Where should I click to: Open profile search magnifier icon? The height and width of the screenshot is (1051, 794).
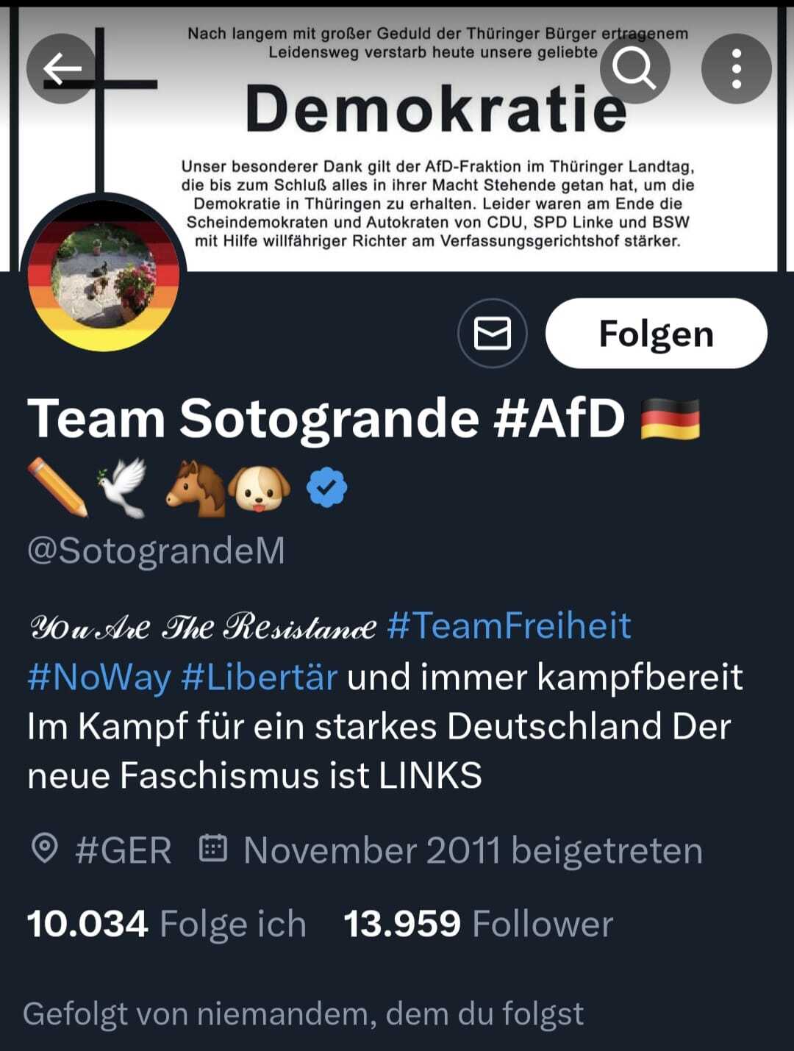click(x=634, y=69)
